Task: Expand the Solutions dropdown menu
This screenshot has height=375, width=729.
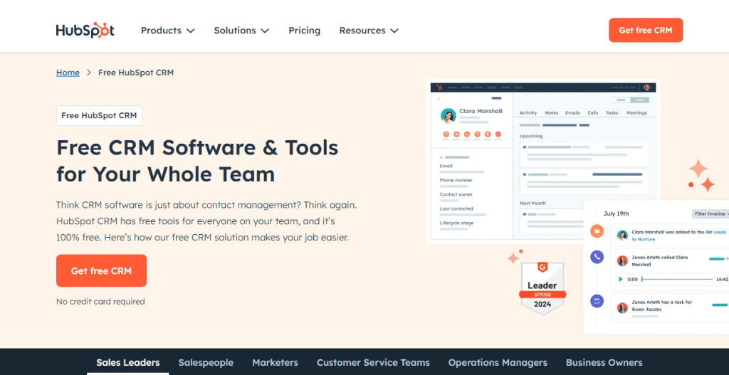Action: coord(241,30)
